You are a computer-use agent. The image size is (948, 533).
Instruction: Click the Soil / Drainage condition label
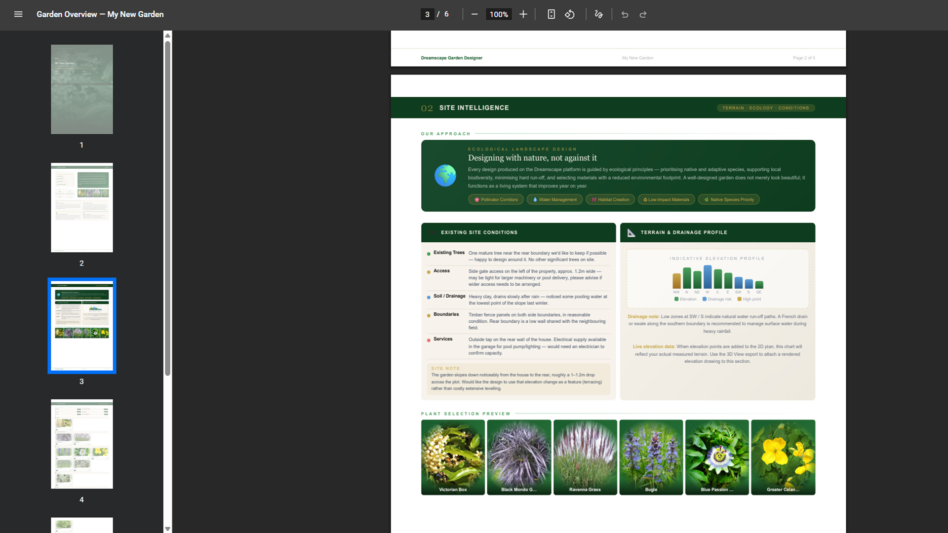(449, 296)
